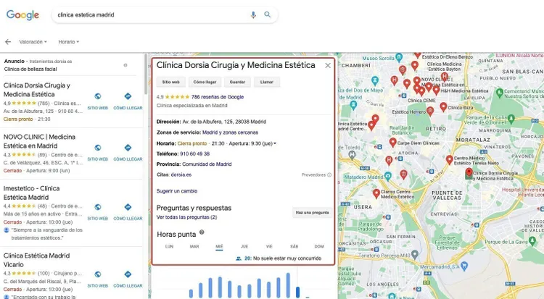The height and width of the screenshot is (299, 544).
Task: Select DOM day tab
Action: pos(319,247)
